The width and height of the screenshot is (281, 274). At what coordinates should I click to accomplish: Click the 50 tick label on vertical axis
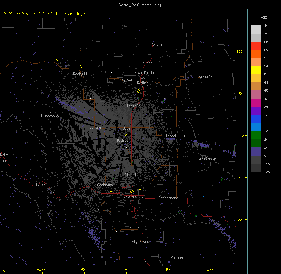click(241, 93)
